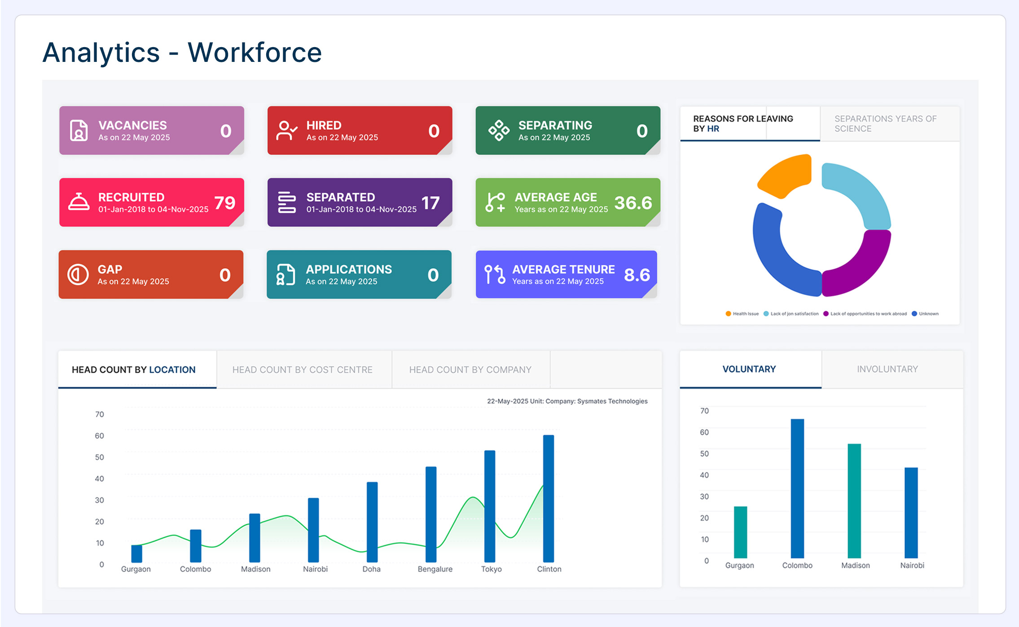1019x627 pixels.
Task: Click the Average Tenure swap icon
Action: click(495, 274)
